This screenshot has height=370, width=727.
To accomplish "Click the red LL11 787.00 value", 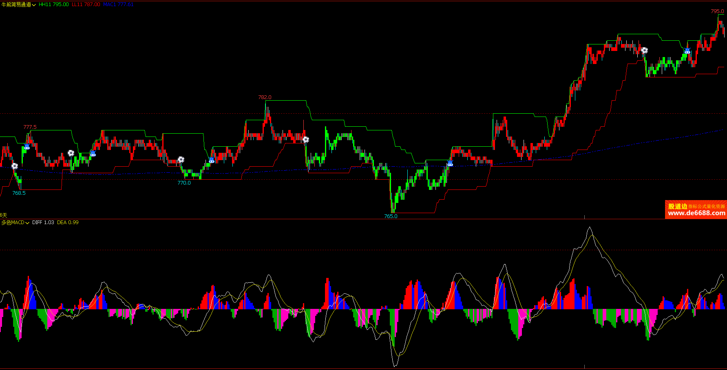I will [86, 4].
